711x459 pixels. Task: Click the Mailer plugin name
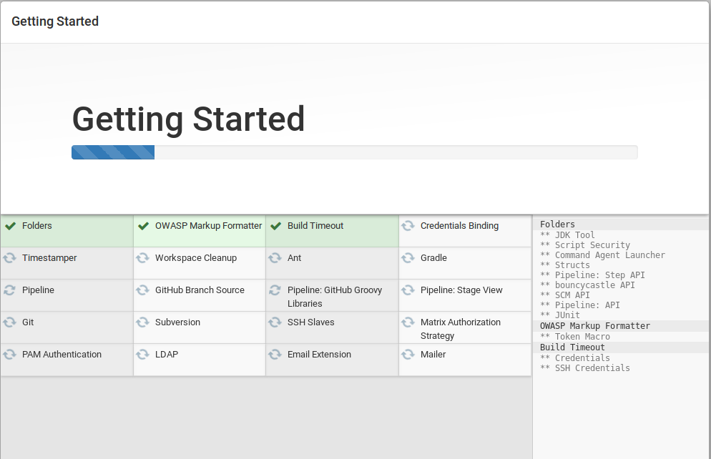[x=433, y=355]
